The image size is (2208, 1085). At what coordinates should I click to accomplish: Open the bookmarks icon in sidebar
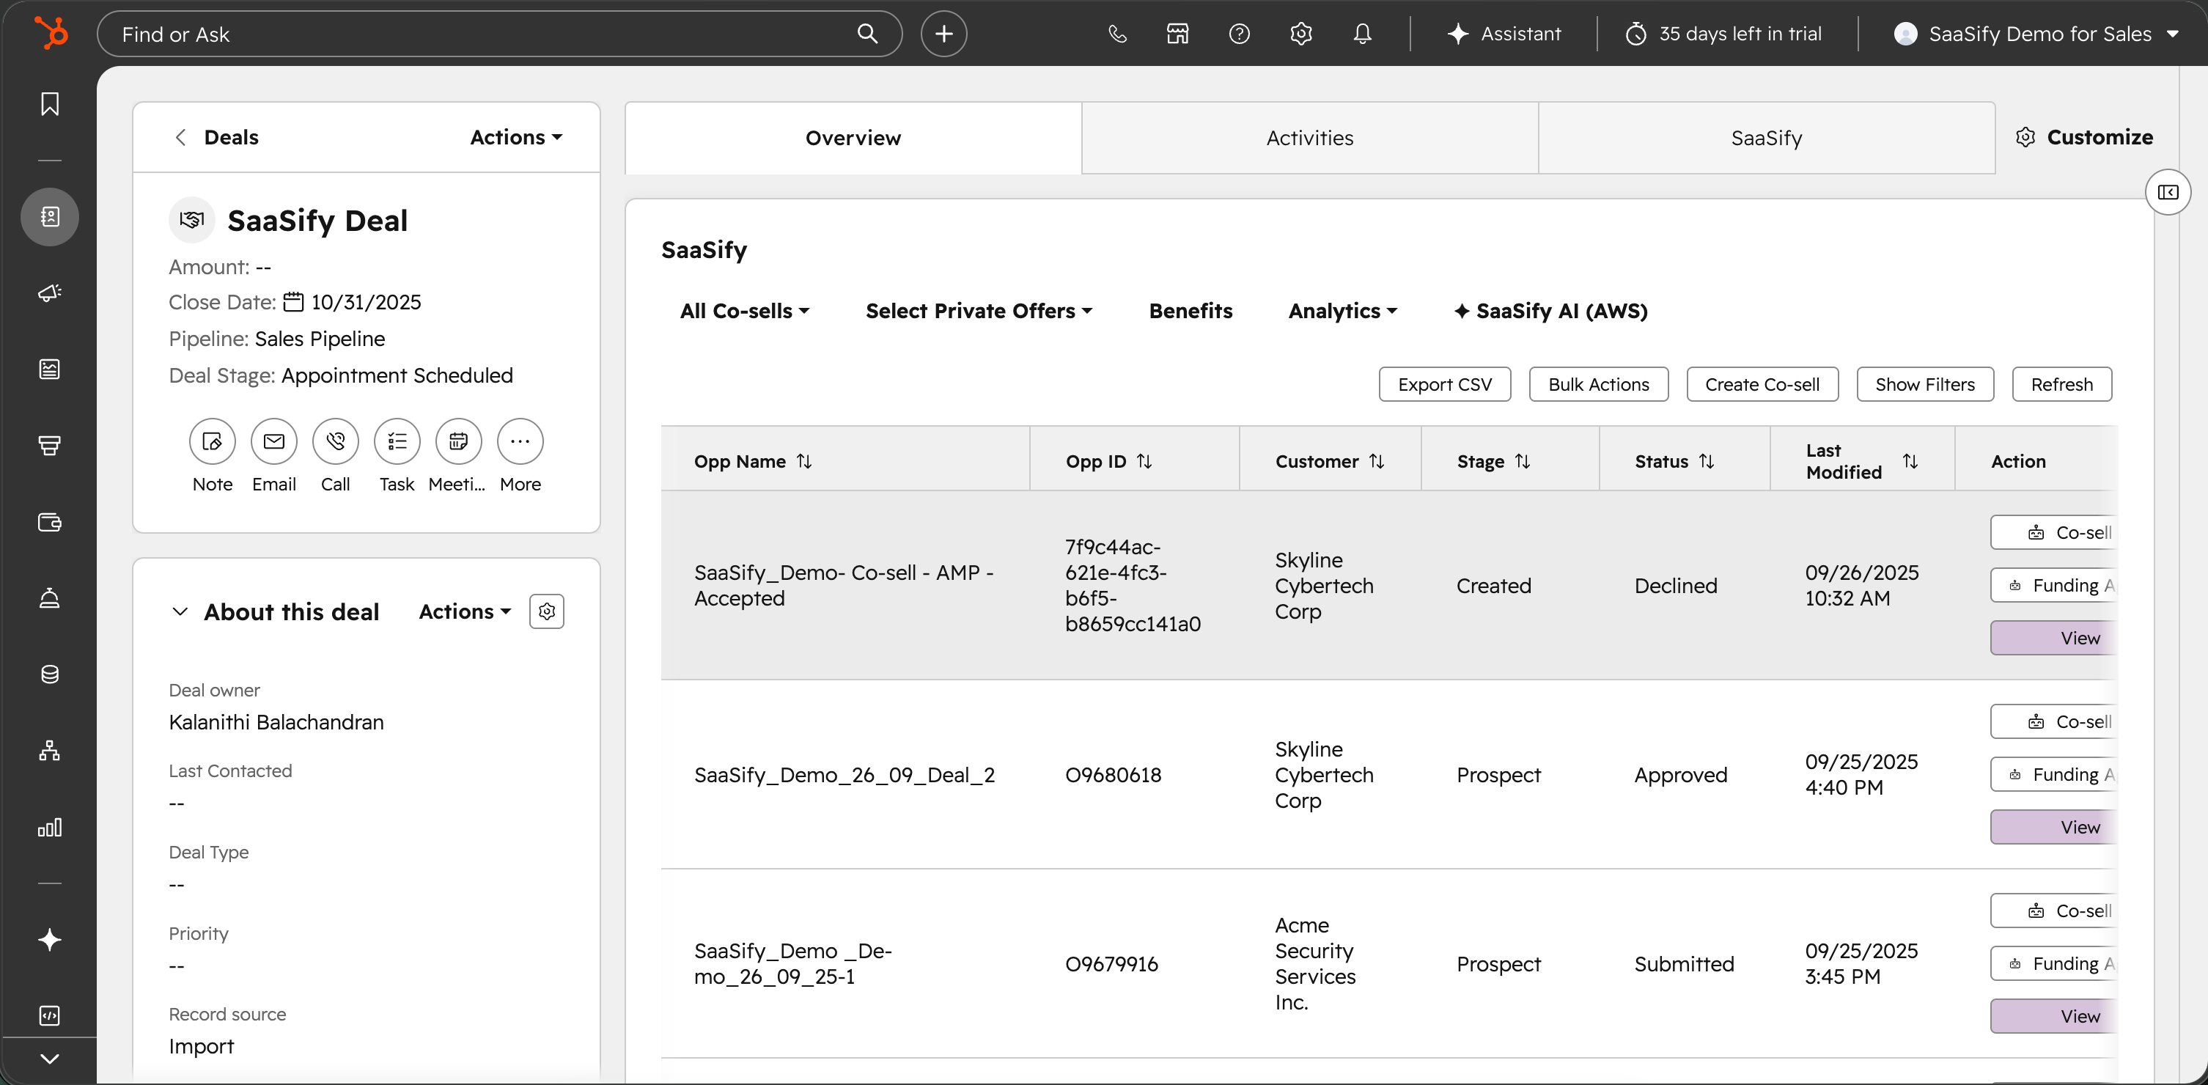(50, 103)
